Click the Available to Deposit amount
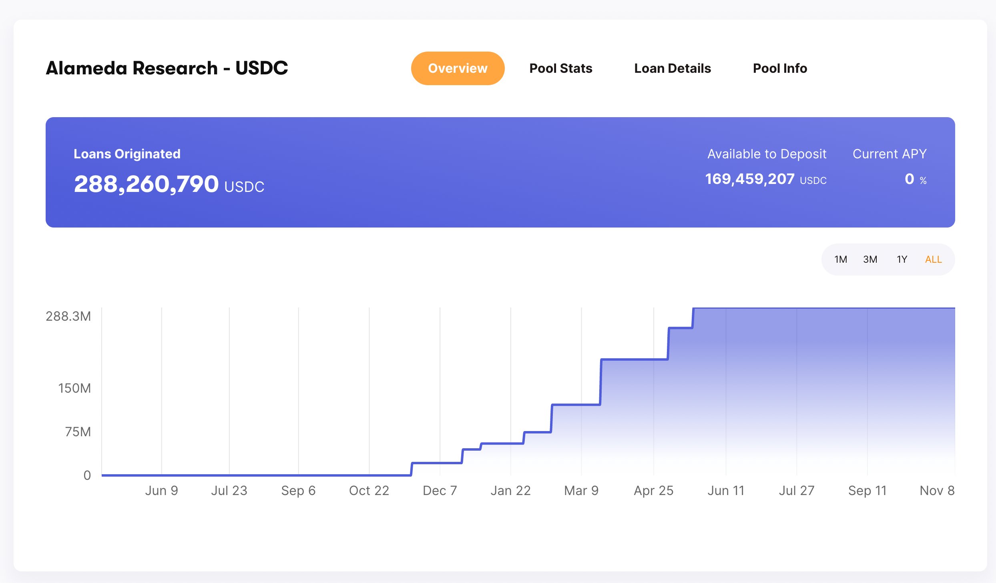 tap(749, 179)
